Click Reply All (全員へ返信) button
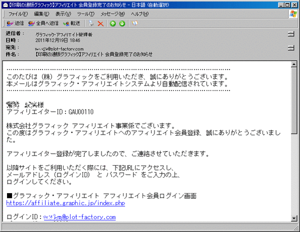 [43, 23]
